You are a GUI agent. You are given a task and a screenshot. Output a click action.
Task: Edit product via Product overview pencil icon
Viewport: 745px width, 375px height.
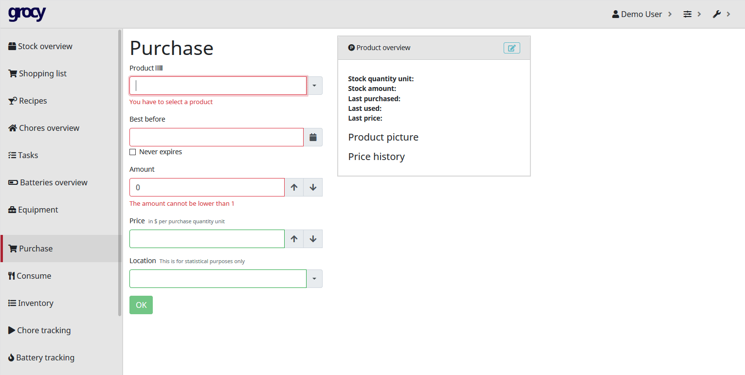[511, 48]
